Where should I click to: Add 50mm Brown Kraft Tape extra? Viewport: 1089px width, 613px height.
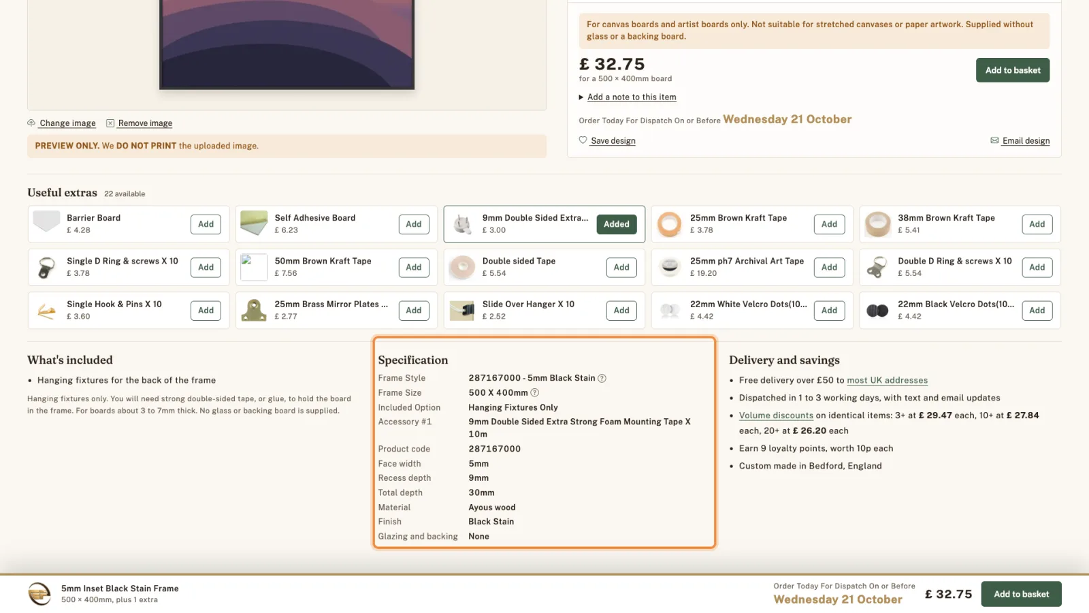point(414,268)
